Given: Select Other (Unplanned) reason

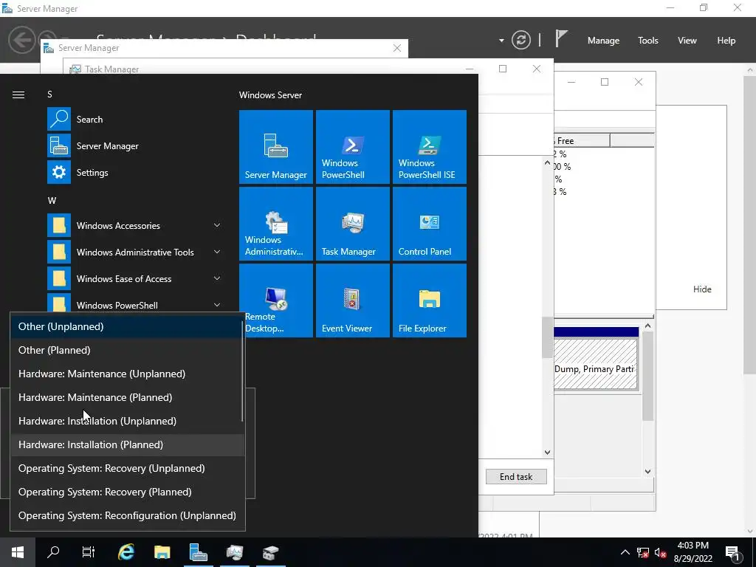Looking at the screenshot, I should [x=126, y=326].
